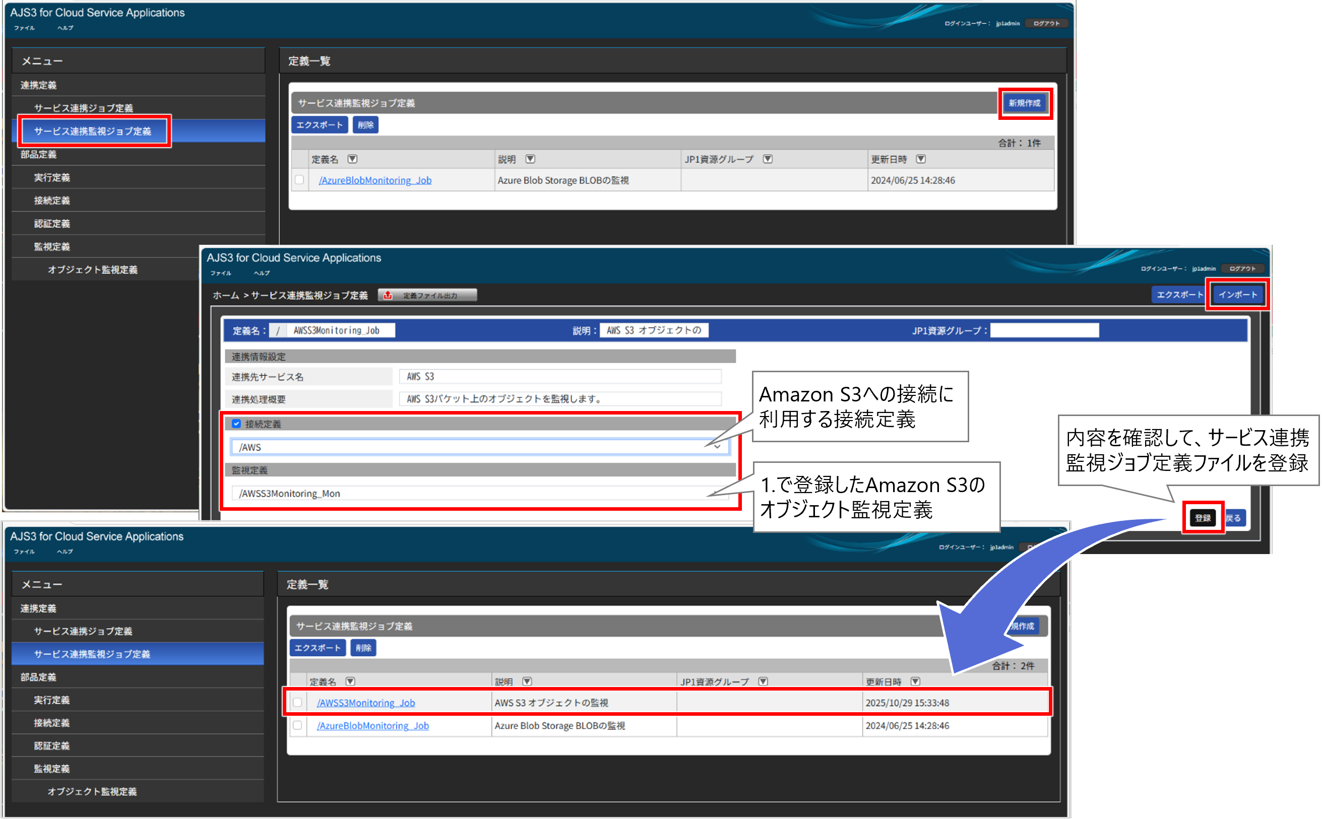Click the 定義名 input field AWSS3Monitoring_Job
This screenshot has height=819, width=1323.
click(340, 330)
